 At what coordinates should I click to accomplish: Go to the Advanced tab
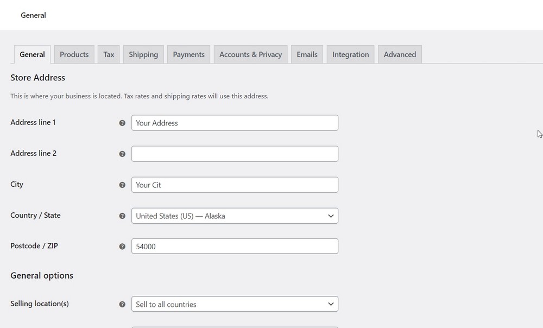pos(400,54)
